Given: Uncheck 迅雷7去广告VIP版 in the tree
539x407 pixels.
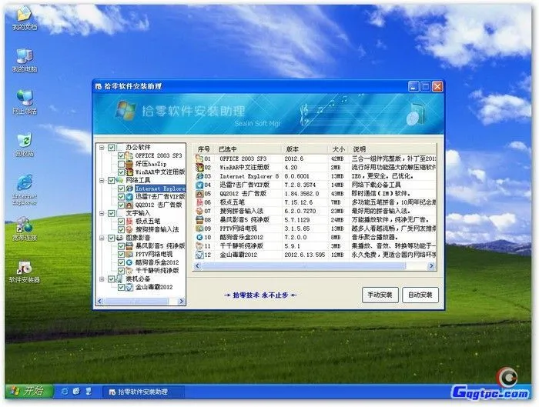Looking at the screenshot, I should (x=121, y=197).
